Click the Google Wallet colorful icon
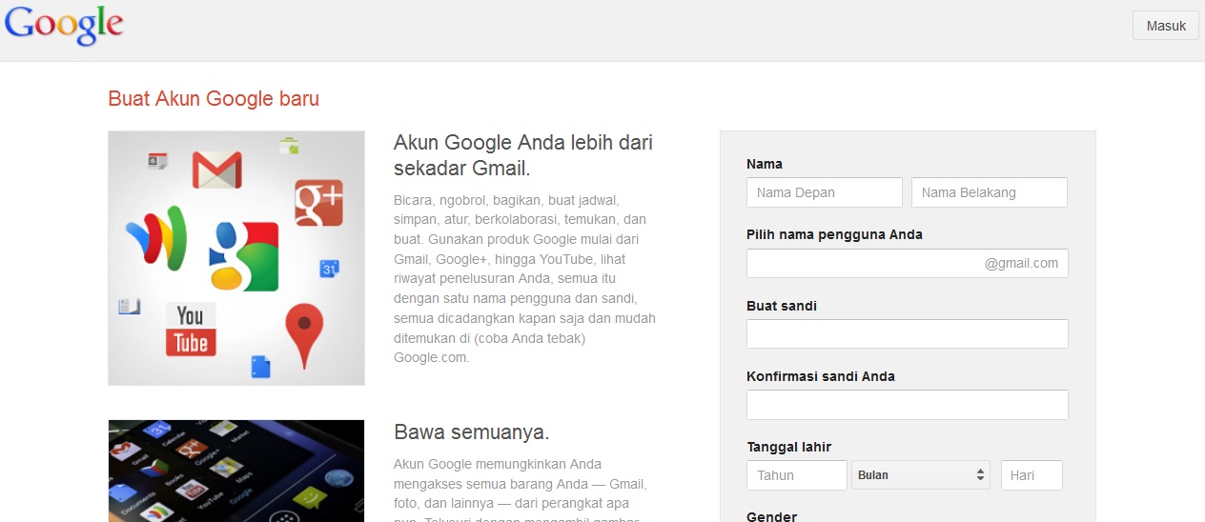 [156, 238]
